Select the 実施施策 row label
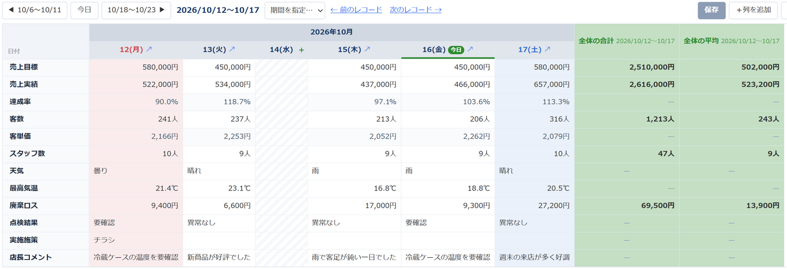Screen dimensions: 787x269 click(x=46, y=240)
